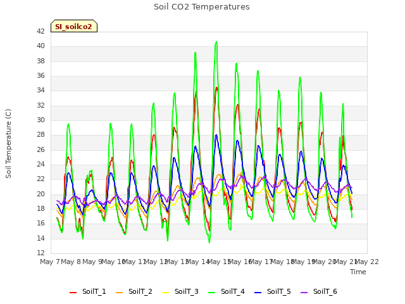Click the SoilT_1 legend label
405x304 pixels.
94,291
